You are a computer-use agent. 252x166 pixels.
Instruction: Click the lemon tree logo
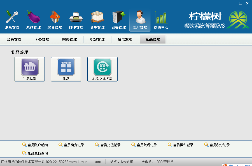click(x=237, y=20)
